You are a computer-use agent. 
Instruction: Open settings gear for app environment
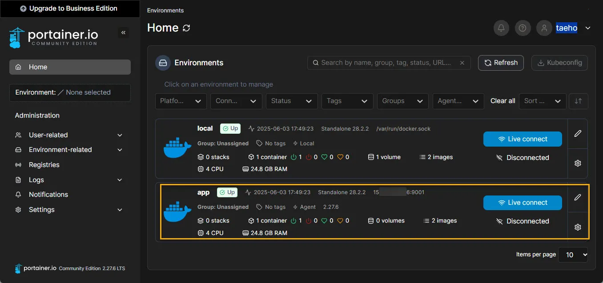578,227
